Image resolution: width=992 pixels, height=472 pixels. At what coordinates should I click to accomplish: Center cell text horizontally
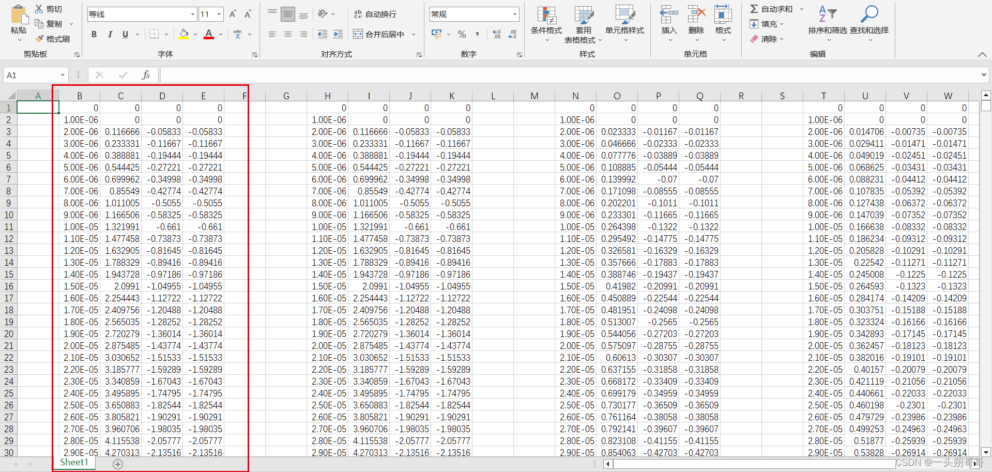tap(288, 34)
